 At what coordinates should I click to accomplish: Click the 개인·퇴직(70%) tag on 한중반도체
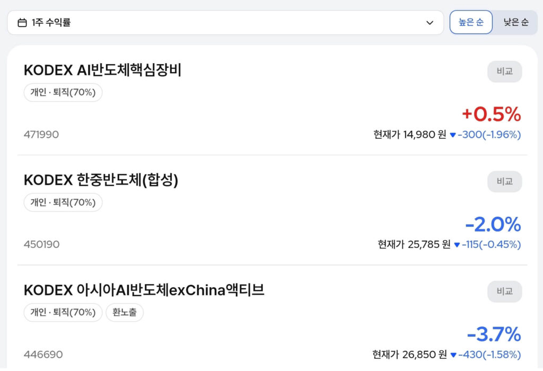coord(63,202)
